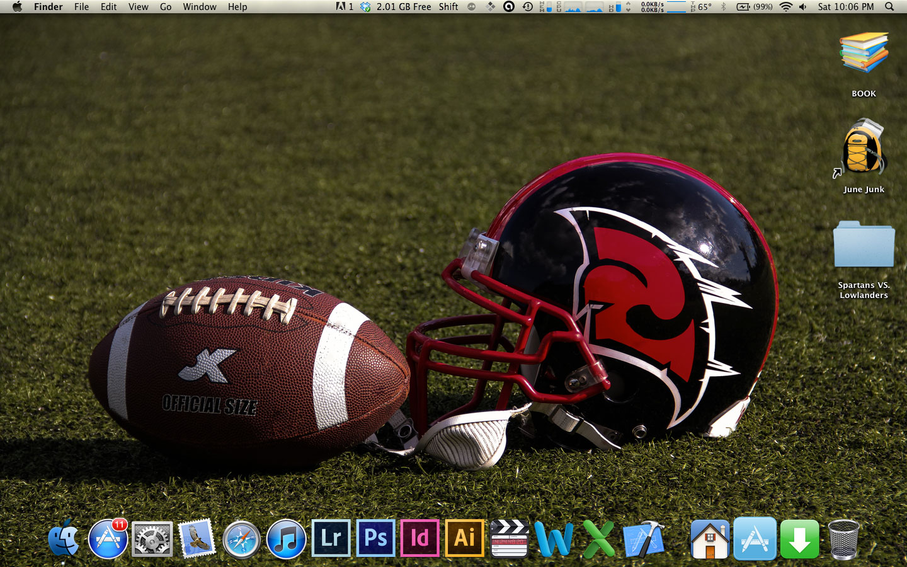Open the Trash in the Dock
The image size is (907, 567).
point(843,539)
